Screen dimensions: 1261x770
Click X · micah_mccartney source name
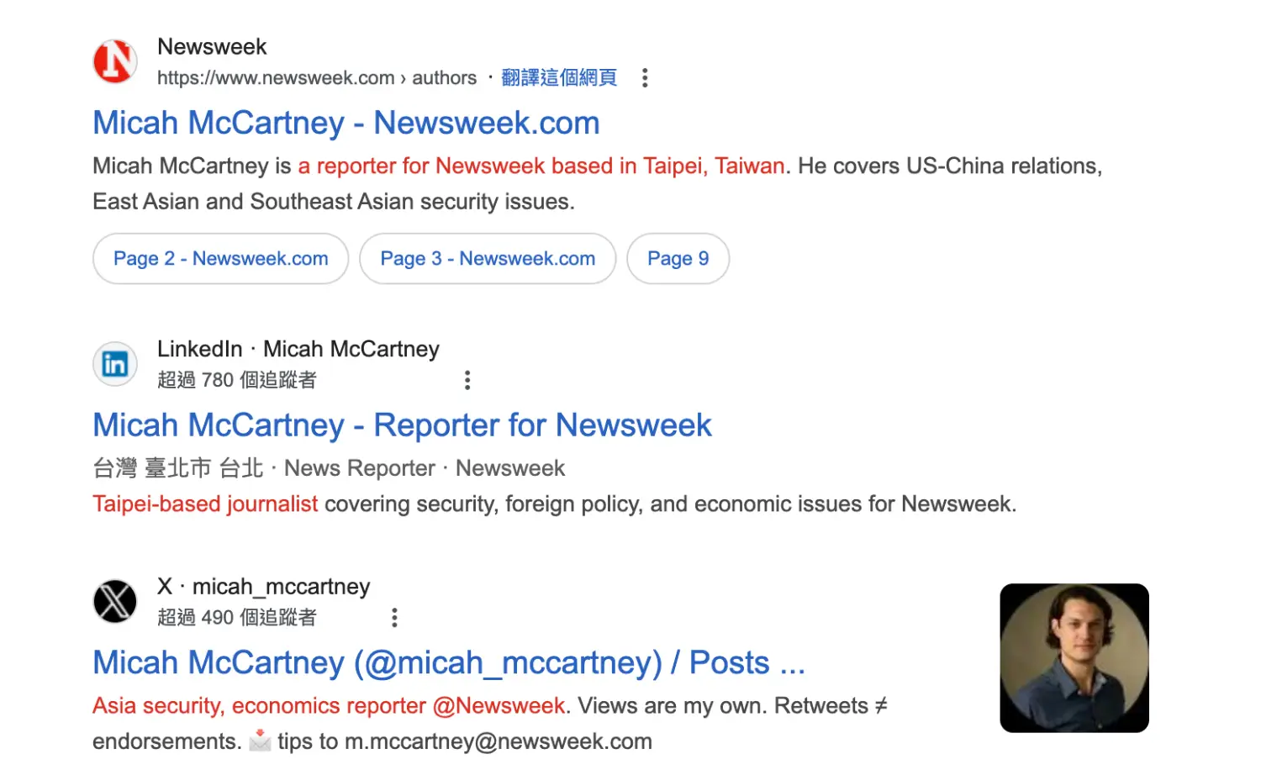pos(264,587)
